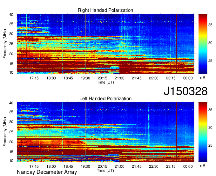The width and height of the screenshot is (216, 176).
Task: Click the "Right Handed Polarization" plot title
Action: [105, 10]
